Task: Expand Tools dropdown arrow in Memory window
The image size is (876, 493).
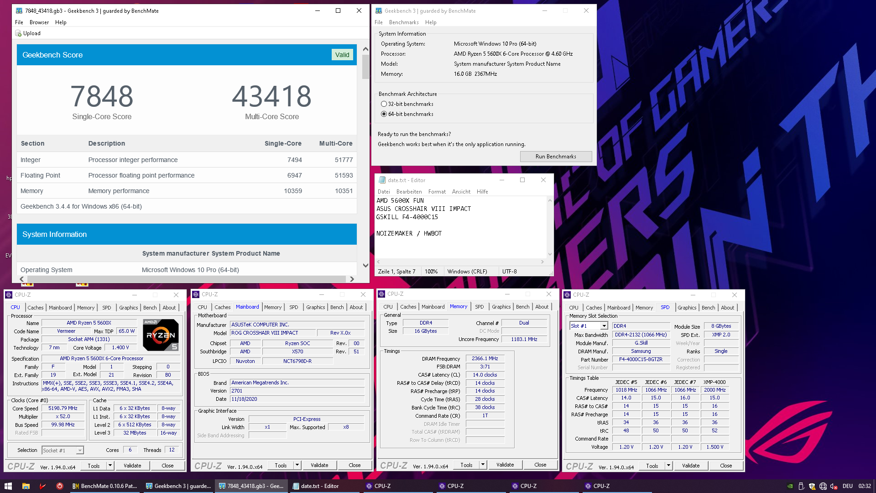Action: click(x=483, y=465)
